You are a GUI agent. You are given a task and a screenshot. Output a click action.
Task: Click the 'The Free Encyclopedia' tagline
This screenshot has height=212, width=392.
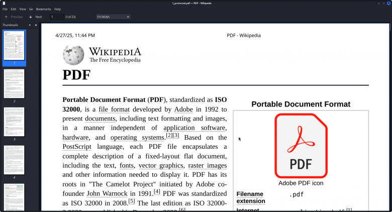coord(115,60)
